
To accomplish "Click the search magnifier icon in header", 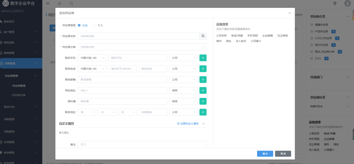I will tap(71, 3).
